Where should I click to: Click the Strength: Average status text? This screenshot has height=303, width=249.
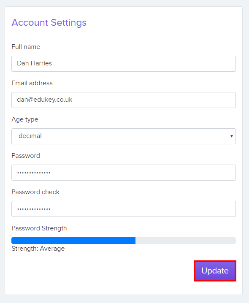38,249
